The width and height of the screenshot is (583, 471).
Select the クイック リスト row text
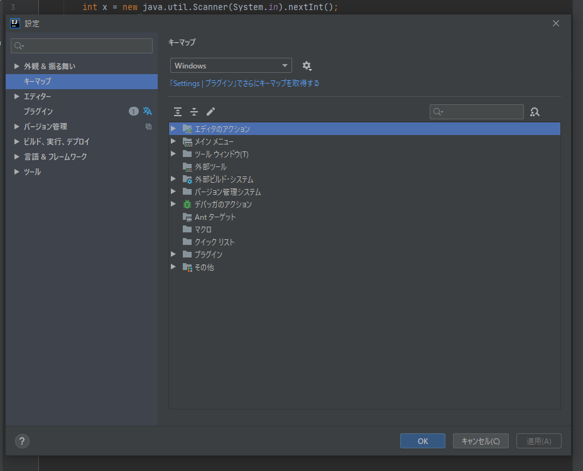click(x=214, y=242)
